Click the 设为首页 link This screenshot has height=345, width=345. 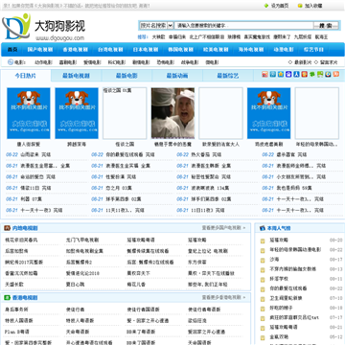coord(280,6)
